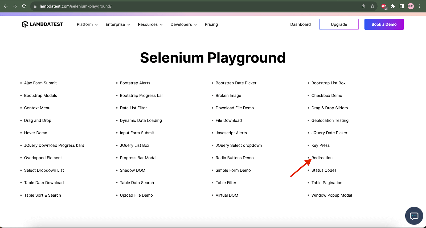Click the share page icon in address bar
The width and height of the screenshot is (426, 228).
click(363, 6)
